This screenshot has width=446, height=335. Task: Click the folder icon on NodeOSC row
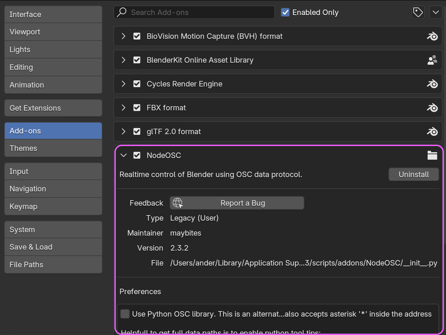(x=432, y=155)
